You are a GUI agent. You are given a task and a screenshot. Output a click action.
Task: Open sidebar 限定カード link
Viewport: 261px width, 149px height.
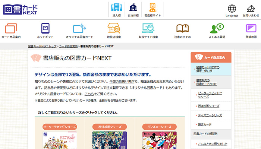(x=205, y=124)
